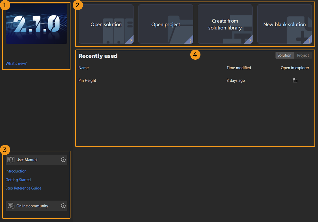The image size is (318, 222).
Task: Click the 3 days ago timestamp
Action: pos(236,81)
